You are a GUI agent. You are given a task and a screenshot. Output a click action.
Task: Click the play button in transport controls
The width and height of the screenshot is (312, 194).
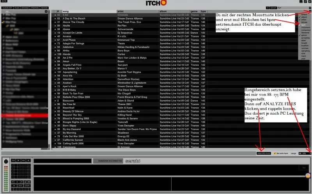click(18, 160)
